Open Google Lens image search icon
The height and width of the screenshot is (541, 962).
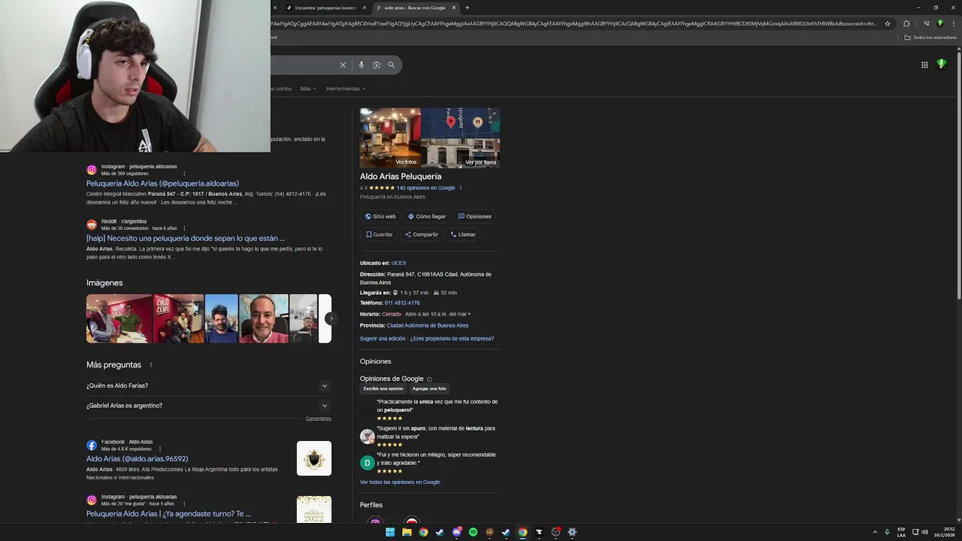(377, 65)
